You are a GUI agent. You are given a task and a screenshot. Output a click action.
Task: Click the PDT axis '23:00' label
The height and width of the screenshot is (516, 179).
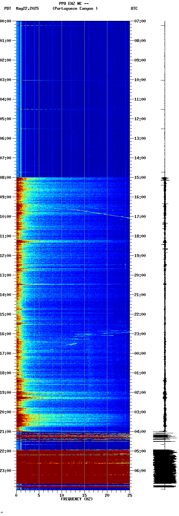point(6,471)
